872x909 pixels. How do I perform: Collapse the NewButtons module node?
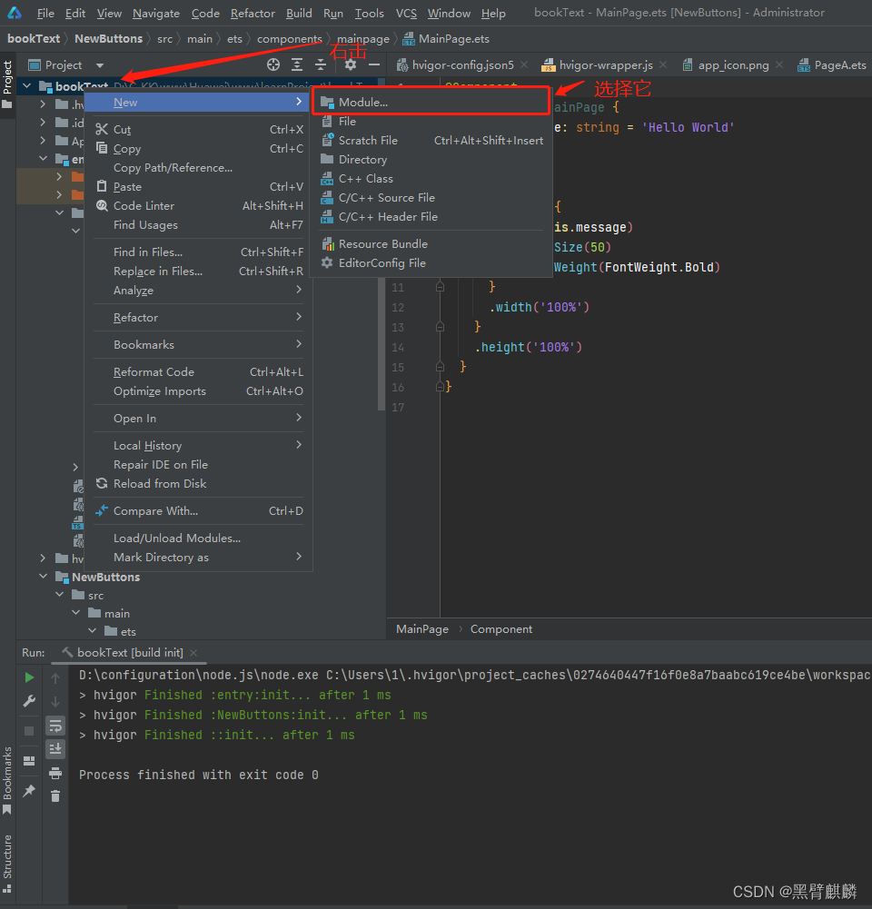pyautogui.click(x=44, y=577)
